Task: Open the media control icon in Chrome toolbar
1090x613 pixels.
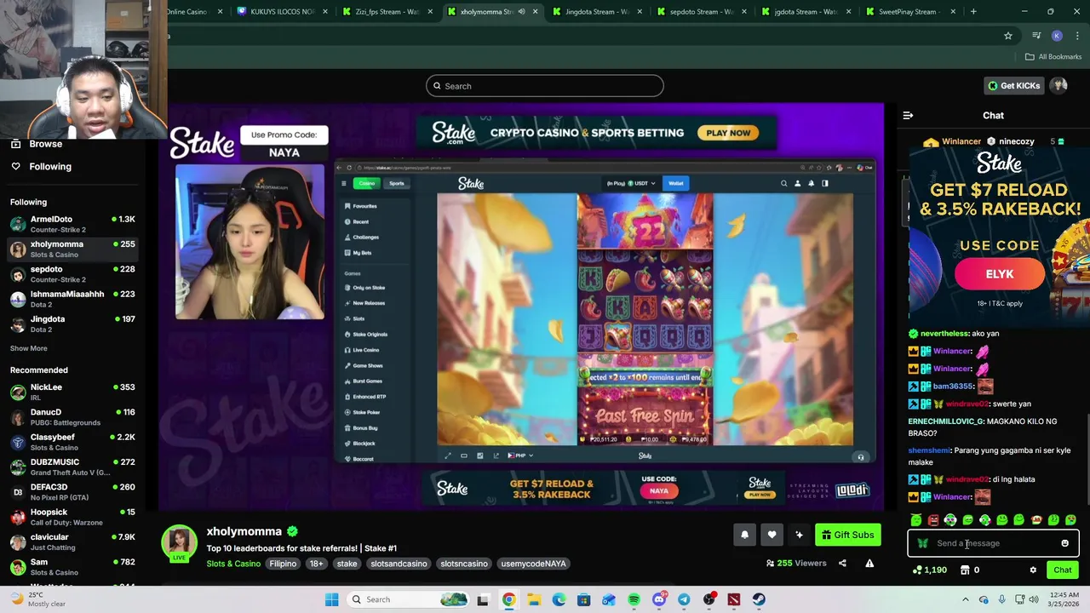Action: coord(1036,36)
